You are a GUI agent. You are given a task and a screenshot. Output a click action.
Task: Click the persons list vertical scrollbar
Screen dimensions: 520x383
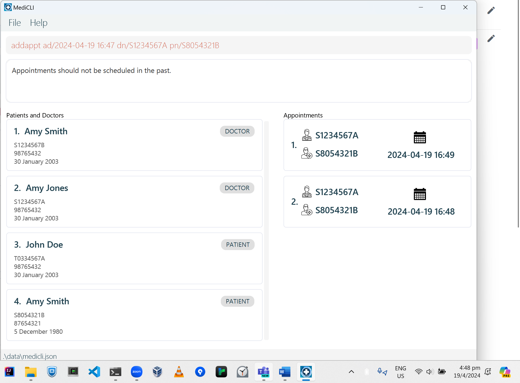pos(266,231)
